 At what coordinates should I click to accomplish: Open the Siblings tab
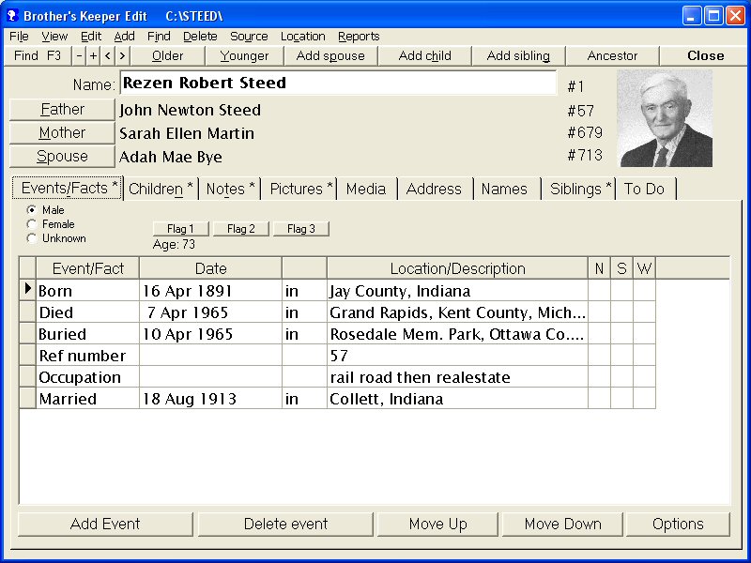579,189
